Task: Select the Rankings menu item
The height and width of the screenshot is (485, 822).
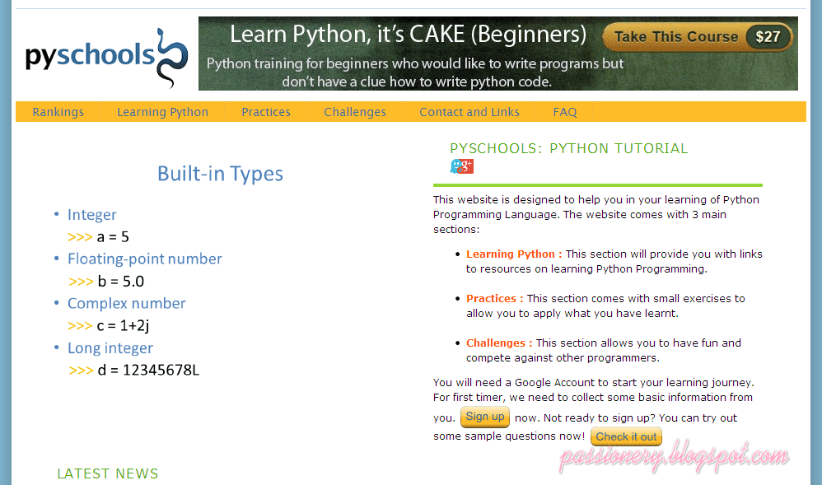Action: tap(58, 111)
